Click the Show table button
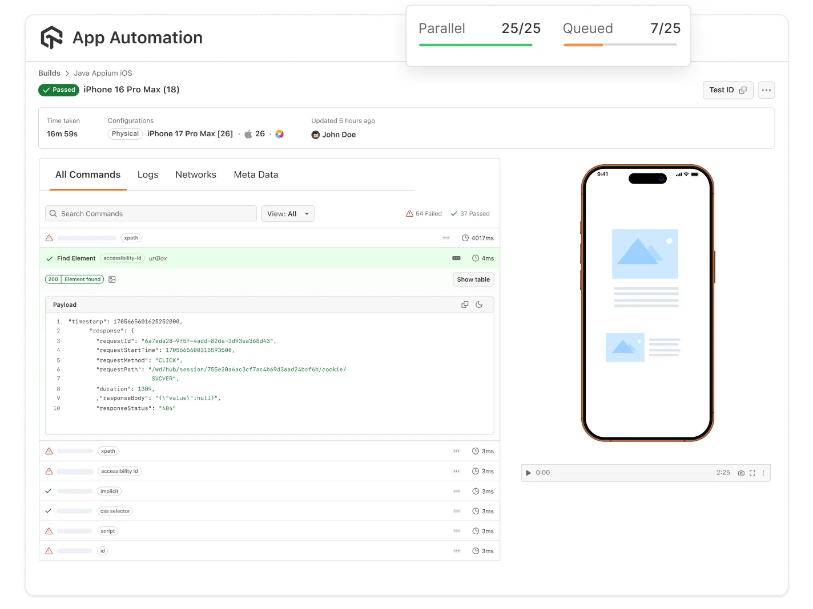Image resolution: width=813 pixels, height=609 pixels. click(473, 279)
